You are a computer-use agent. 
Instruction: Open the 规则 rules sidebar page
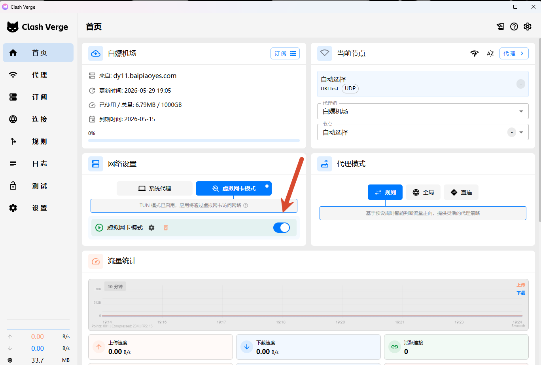coord(38,141)
